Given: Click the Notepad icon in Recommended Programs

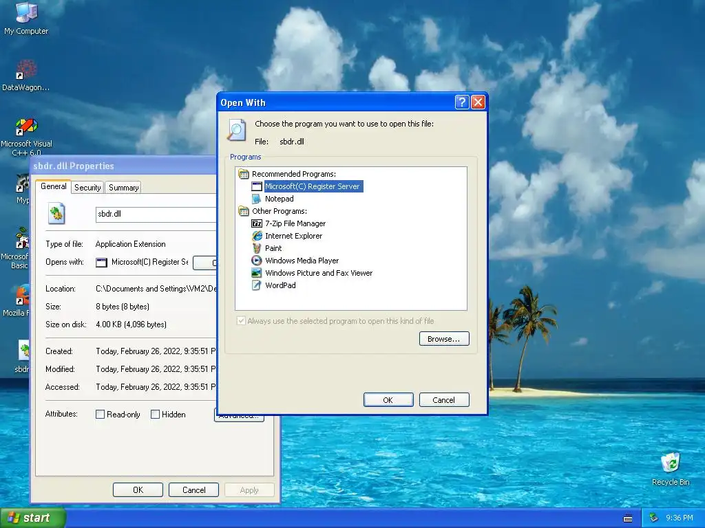Looking at the screenshot, I should (257, 199).
